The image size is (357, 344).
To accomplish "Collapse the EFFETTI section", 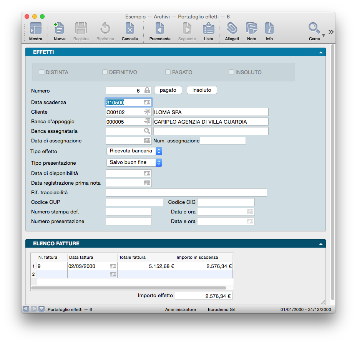I will pos(321,52).
